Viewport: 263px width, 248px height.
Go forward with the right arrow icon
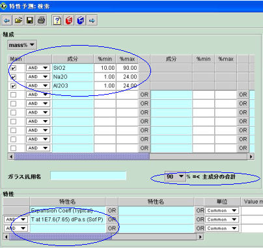coord(92,21)
